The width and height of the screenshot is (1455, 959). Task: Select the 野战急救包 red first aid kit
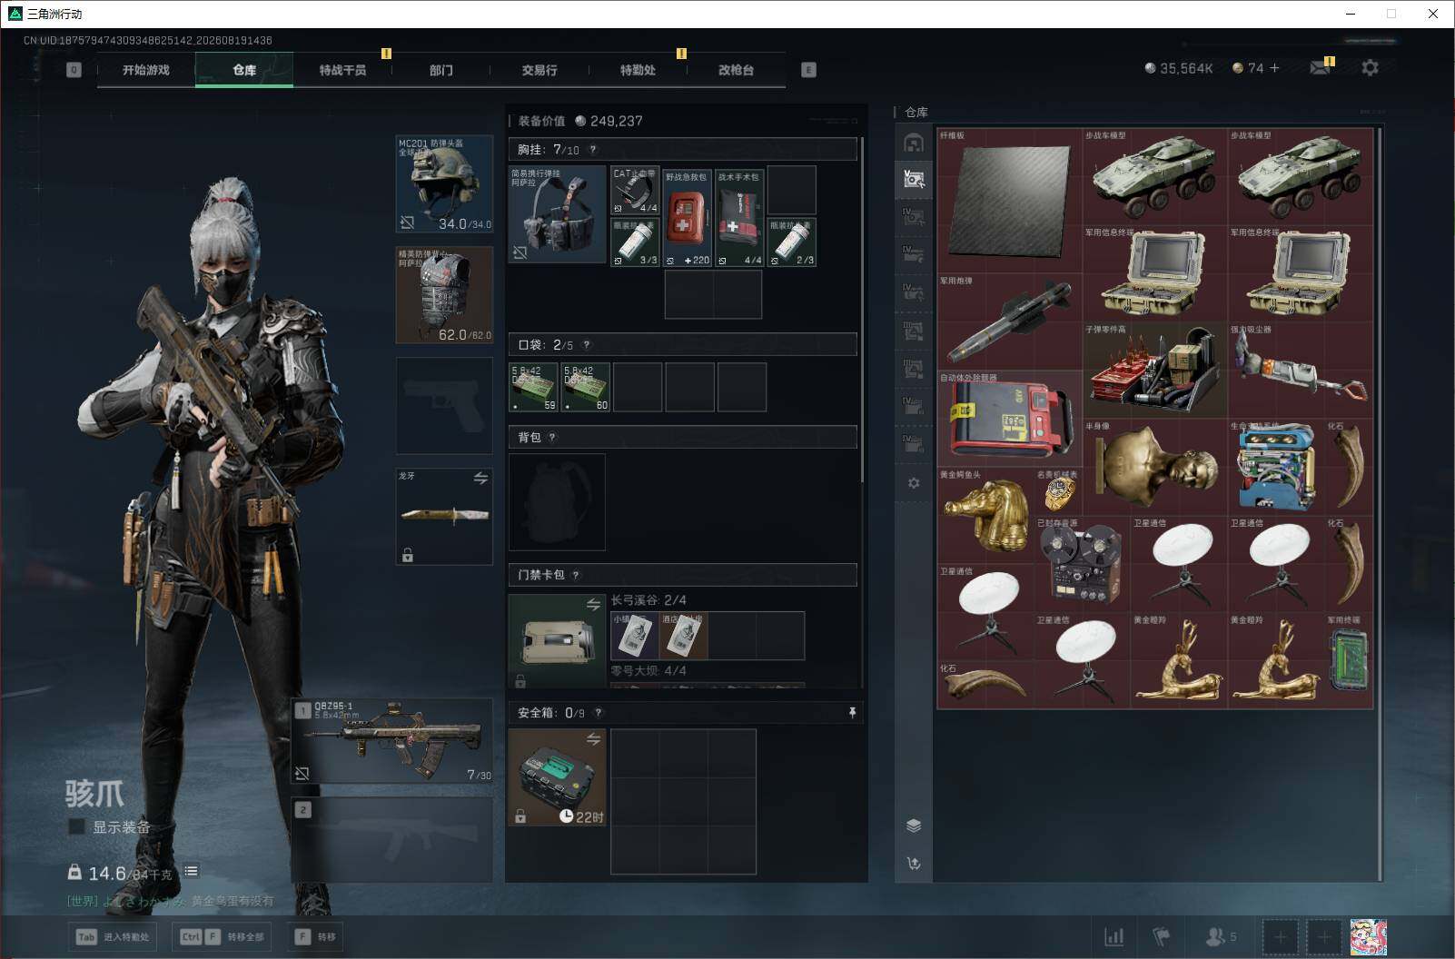[687, 218]
